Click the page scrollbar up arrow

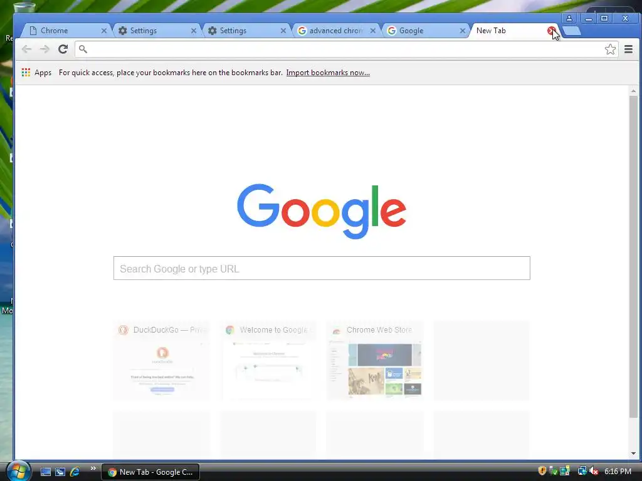(x=633, y=91)
